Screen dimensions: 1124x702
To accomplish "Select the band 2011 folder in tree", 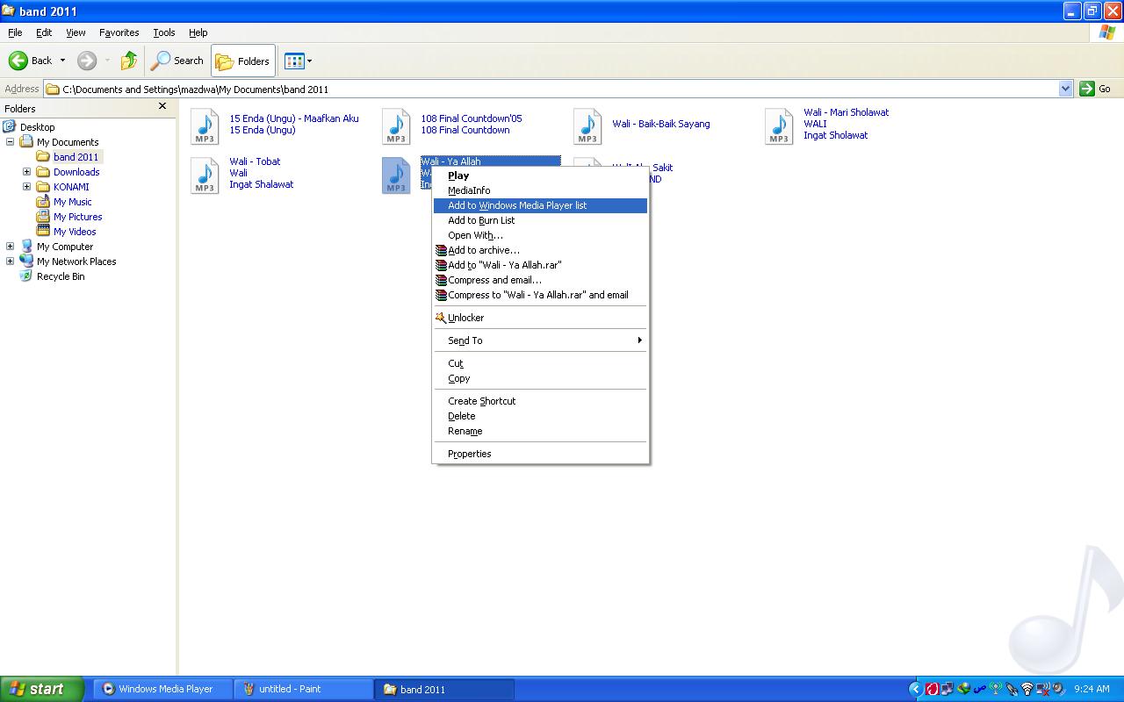I will (76, 157).
